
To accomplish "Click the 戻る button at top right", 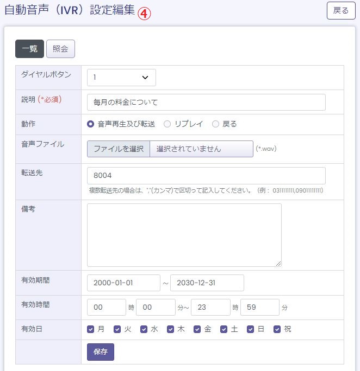I will (341, 11).
